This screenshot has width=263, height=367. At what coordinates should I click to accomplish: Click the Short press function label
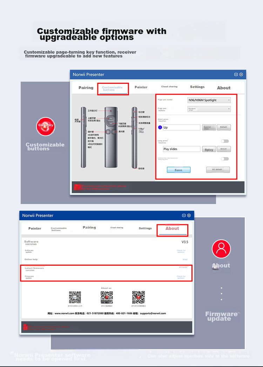click(163, 120)
